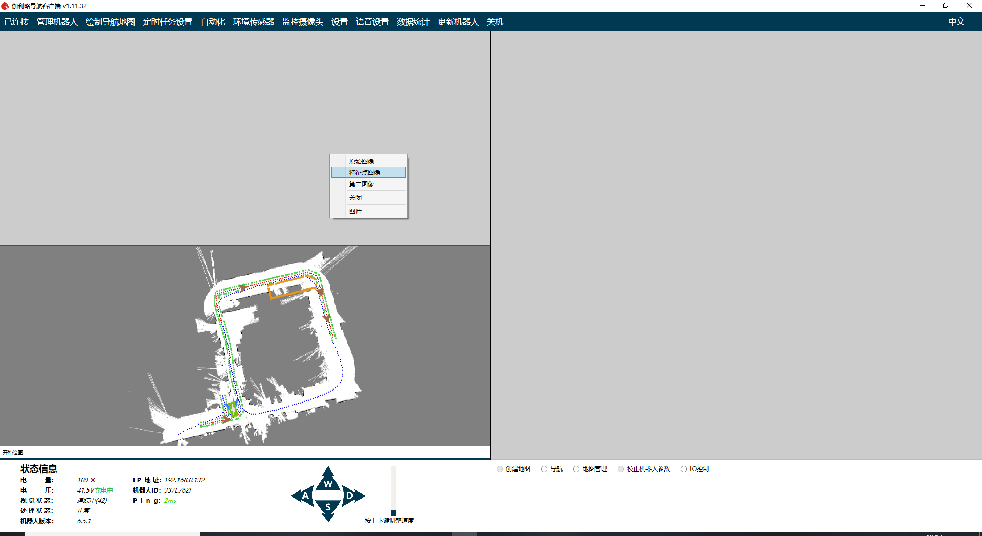Select the 校正机器人参数 radio button
Viewport: 982px width, 536px height.
(x=621, y=469)
